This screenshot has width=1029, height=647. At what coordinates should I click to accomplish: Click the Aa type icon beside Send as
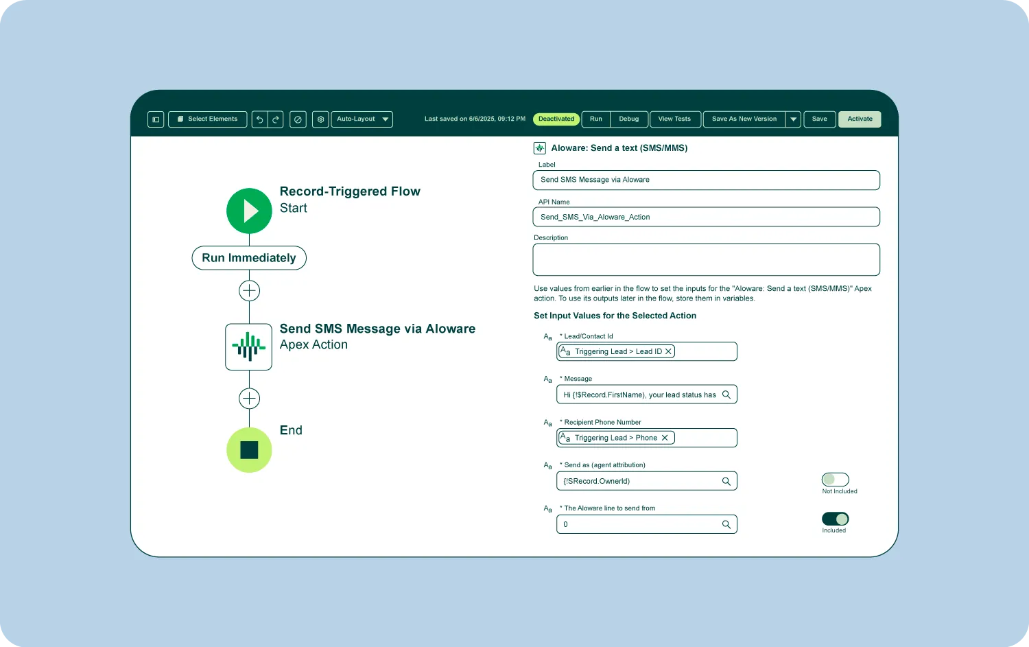pyautogui.click(x=547, y=466)
